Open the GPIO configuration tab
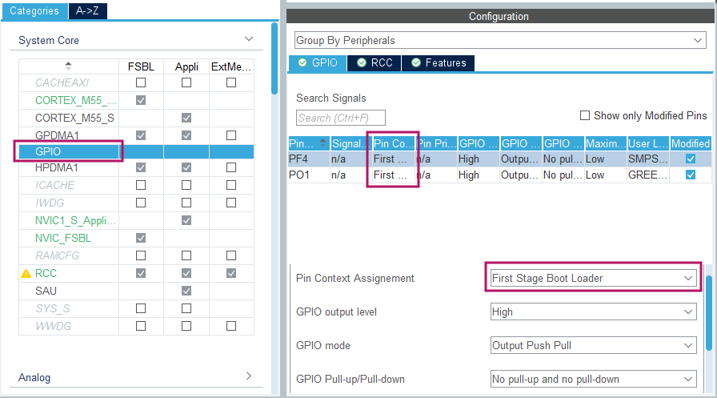Viewport: 717px width, 398px height. coord(318,62)
